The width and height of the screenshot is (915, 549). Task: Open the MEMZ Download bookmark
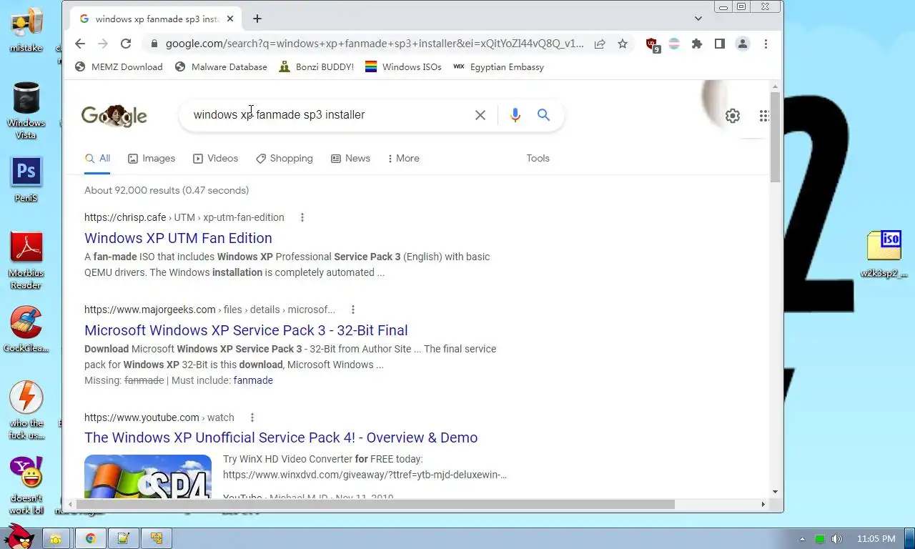[119, 66]
